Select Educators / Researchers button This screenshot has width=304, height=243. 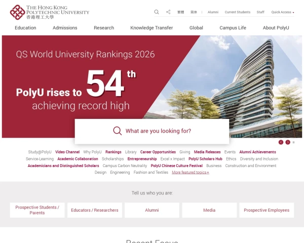[x=95, y=210]
